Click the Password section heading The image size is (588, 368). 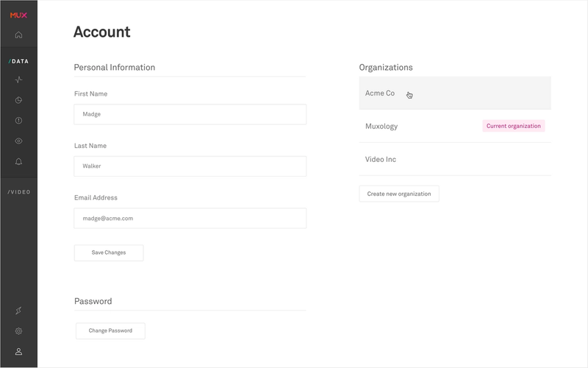coord(93,301)
